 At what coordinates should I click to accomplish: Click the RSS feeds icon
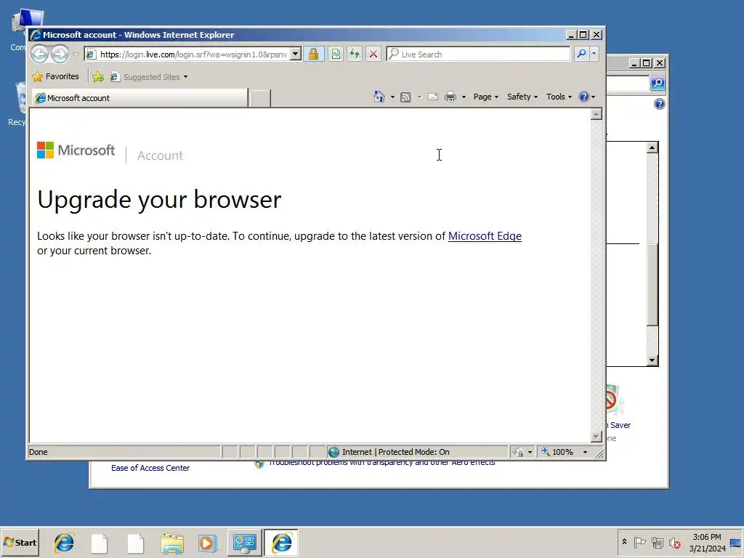click(x=405, y=97)
